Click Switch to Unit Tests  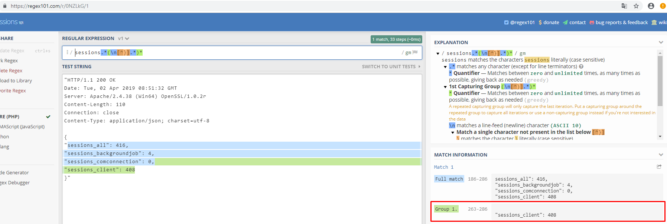pyautogui.click(x=389, y=67)
